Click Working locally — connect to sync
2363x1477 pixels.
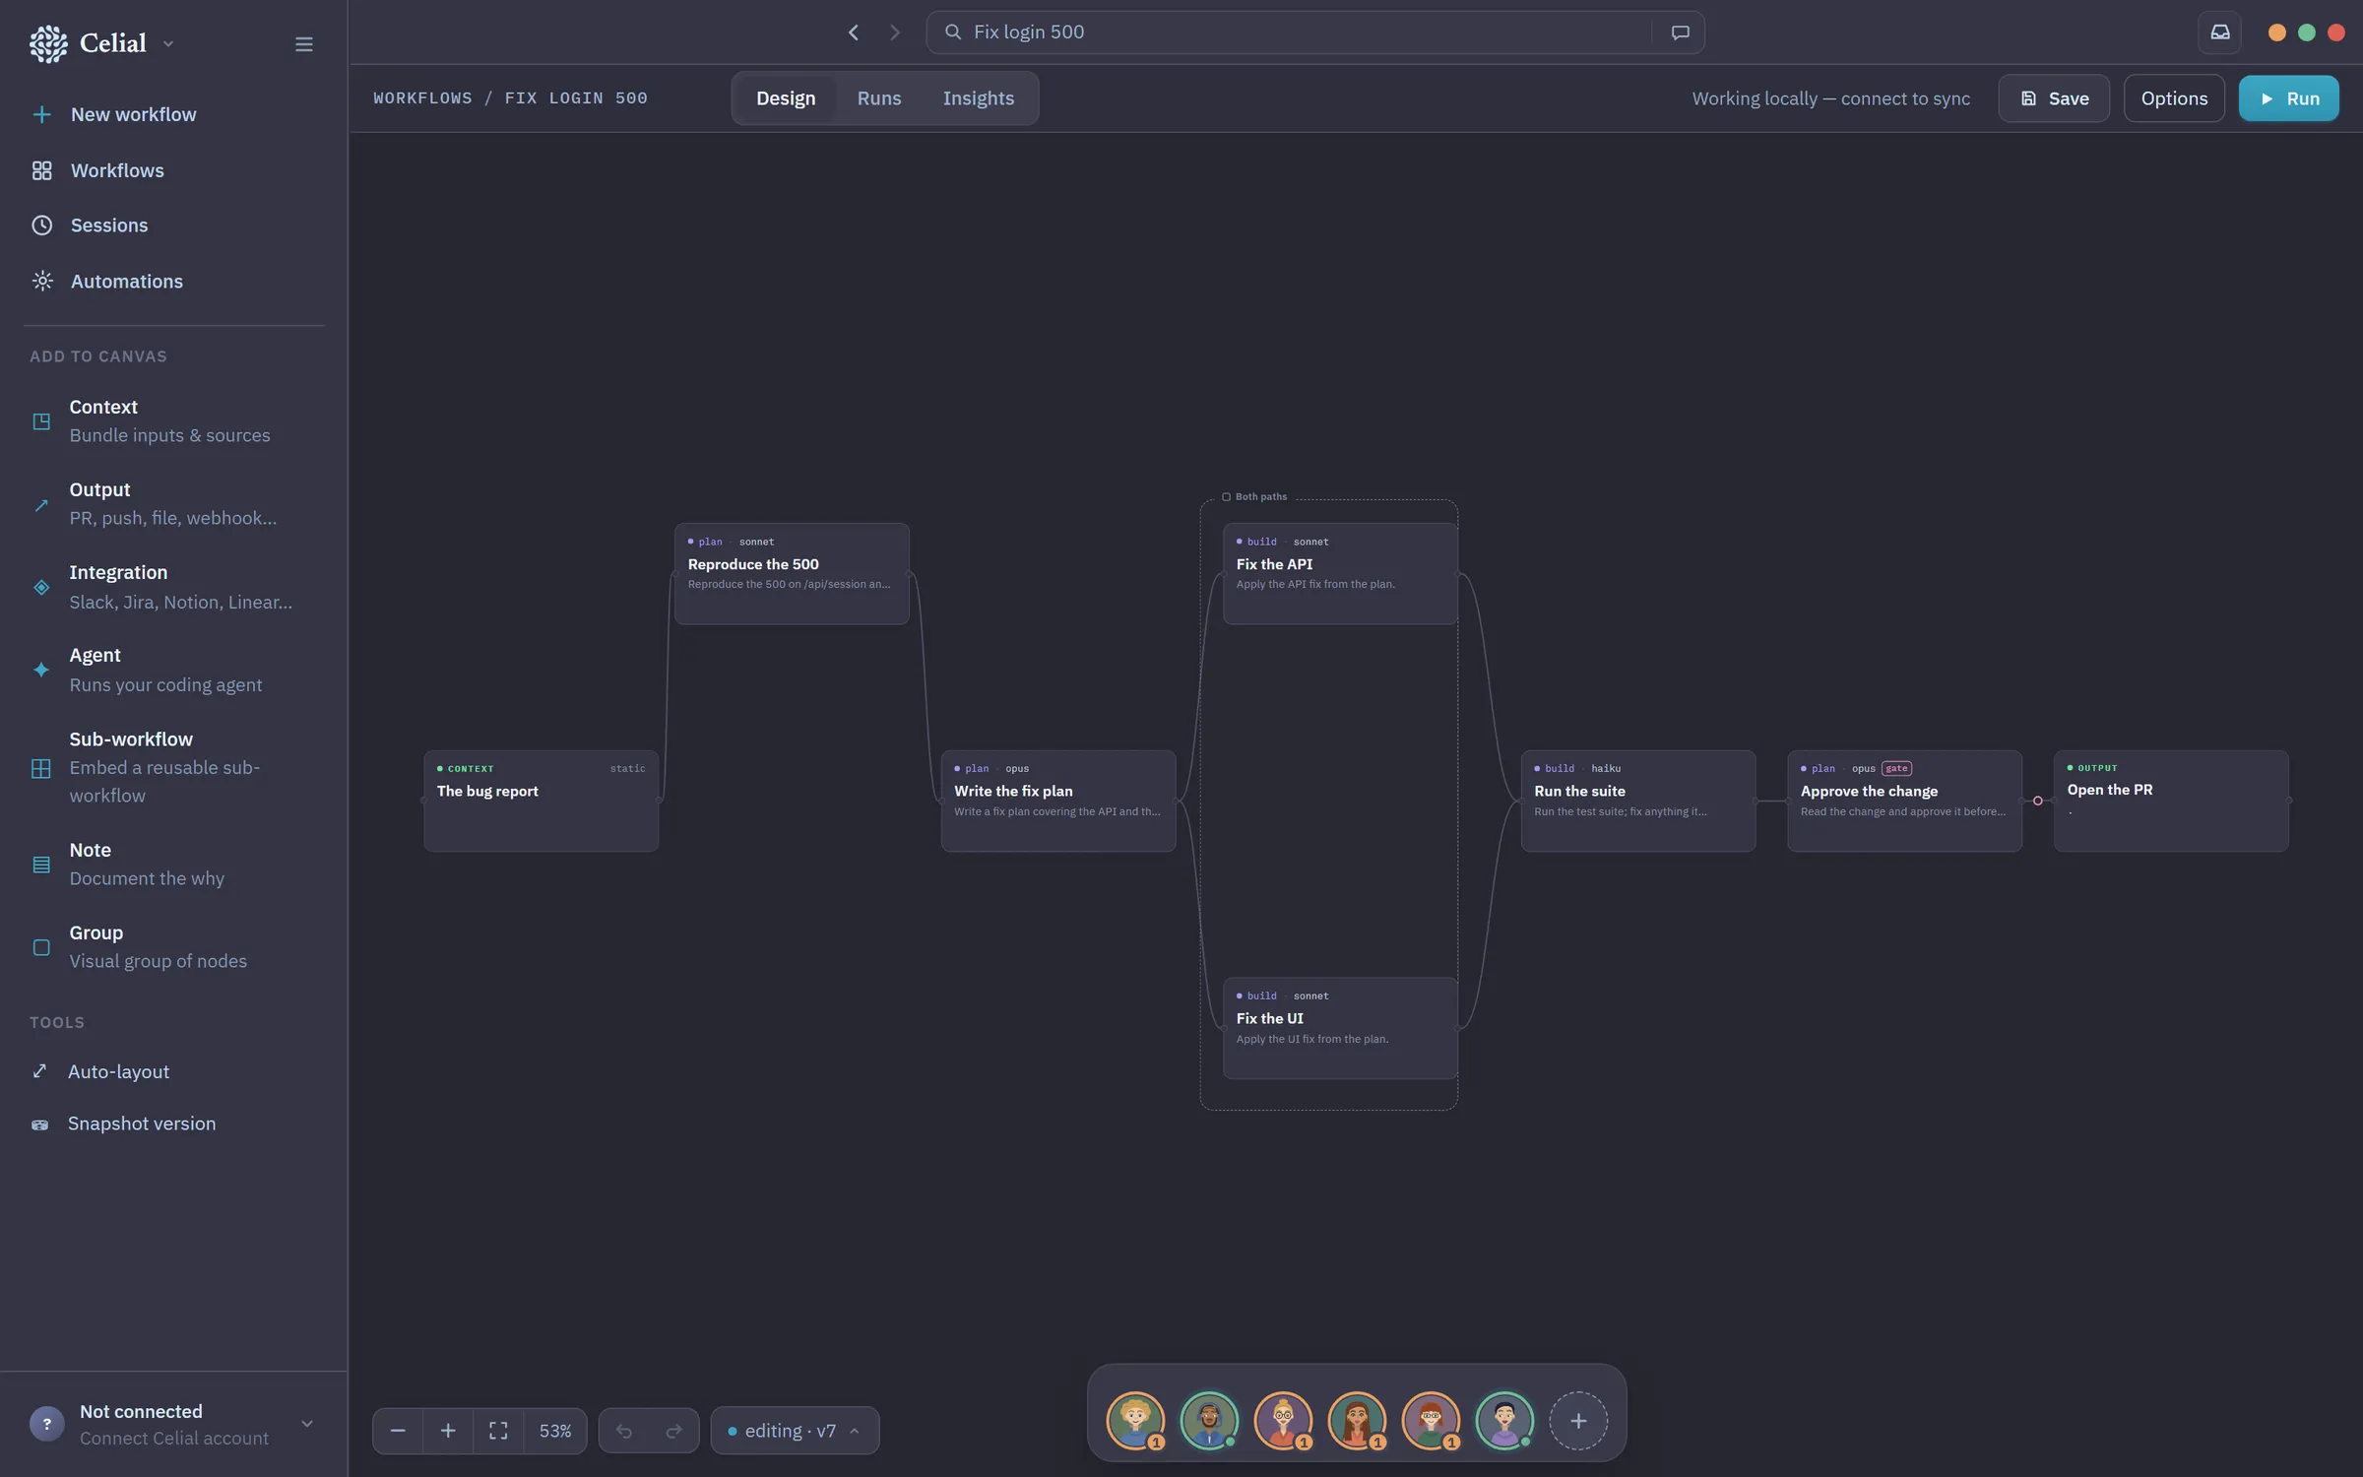(x=1830, y=98)
